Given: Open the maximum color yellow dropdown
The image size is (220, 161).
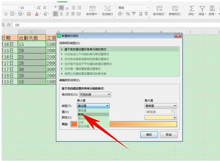Looking at the screenshot, I should [x=161, y=118].
